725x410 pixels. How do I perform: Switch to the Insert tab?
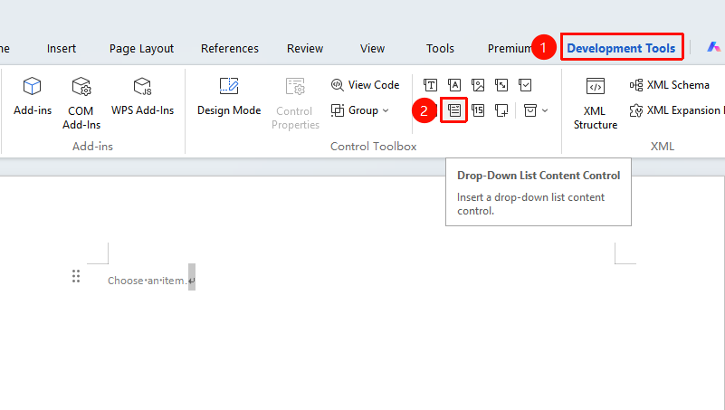coord(61,48)
